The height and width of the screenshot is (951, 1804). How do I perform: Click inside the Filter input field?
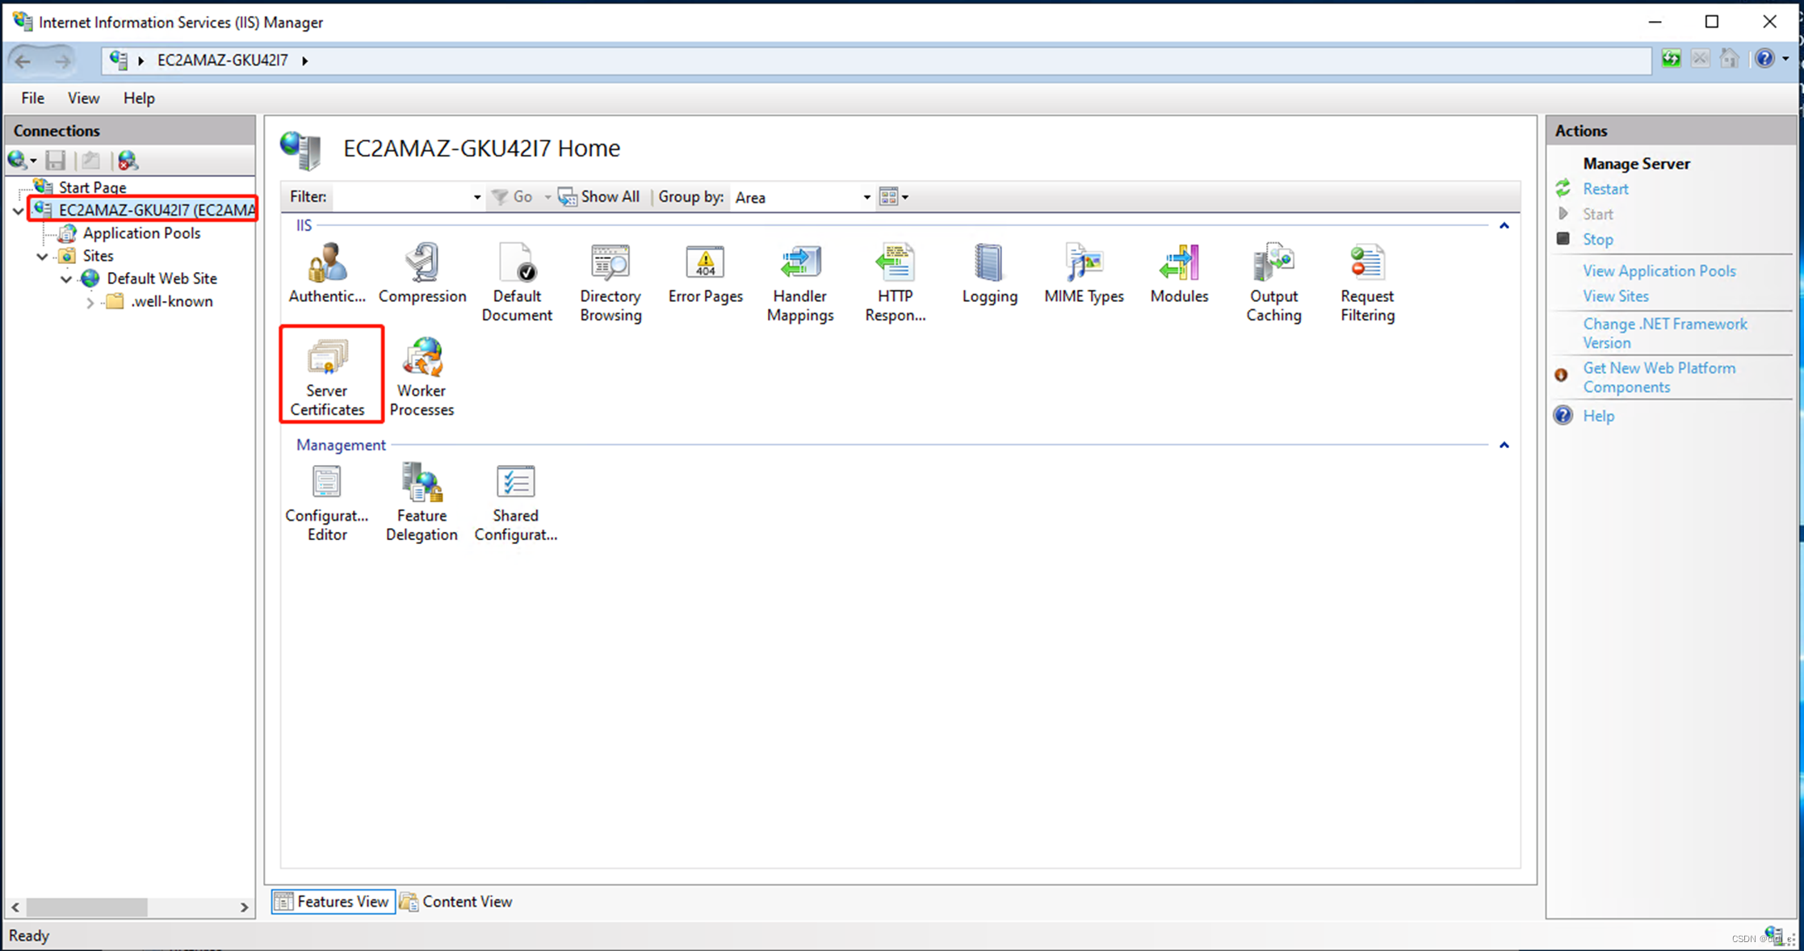coord(401,198)
